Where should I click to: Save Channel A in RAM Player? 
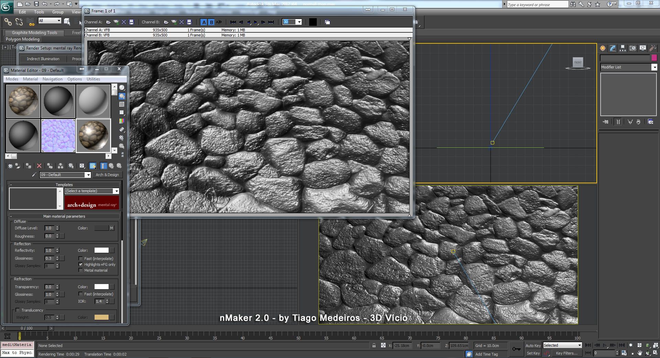pos(131,22)
